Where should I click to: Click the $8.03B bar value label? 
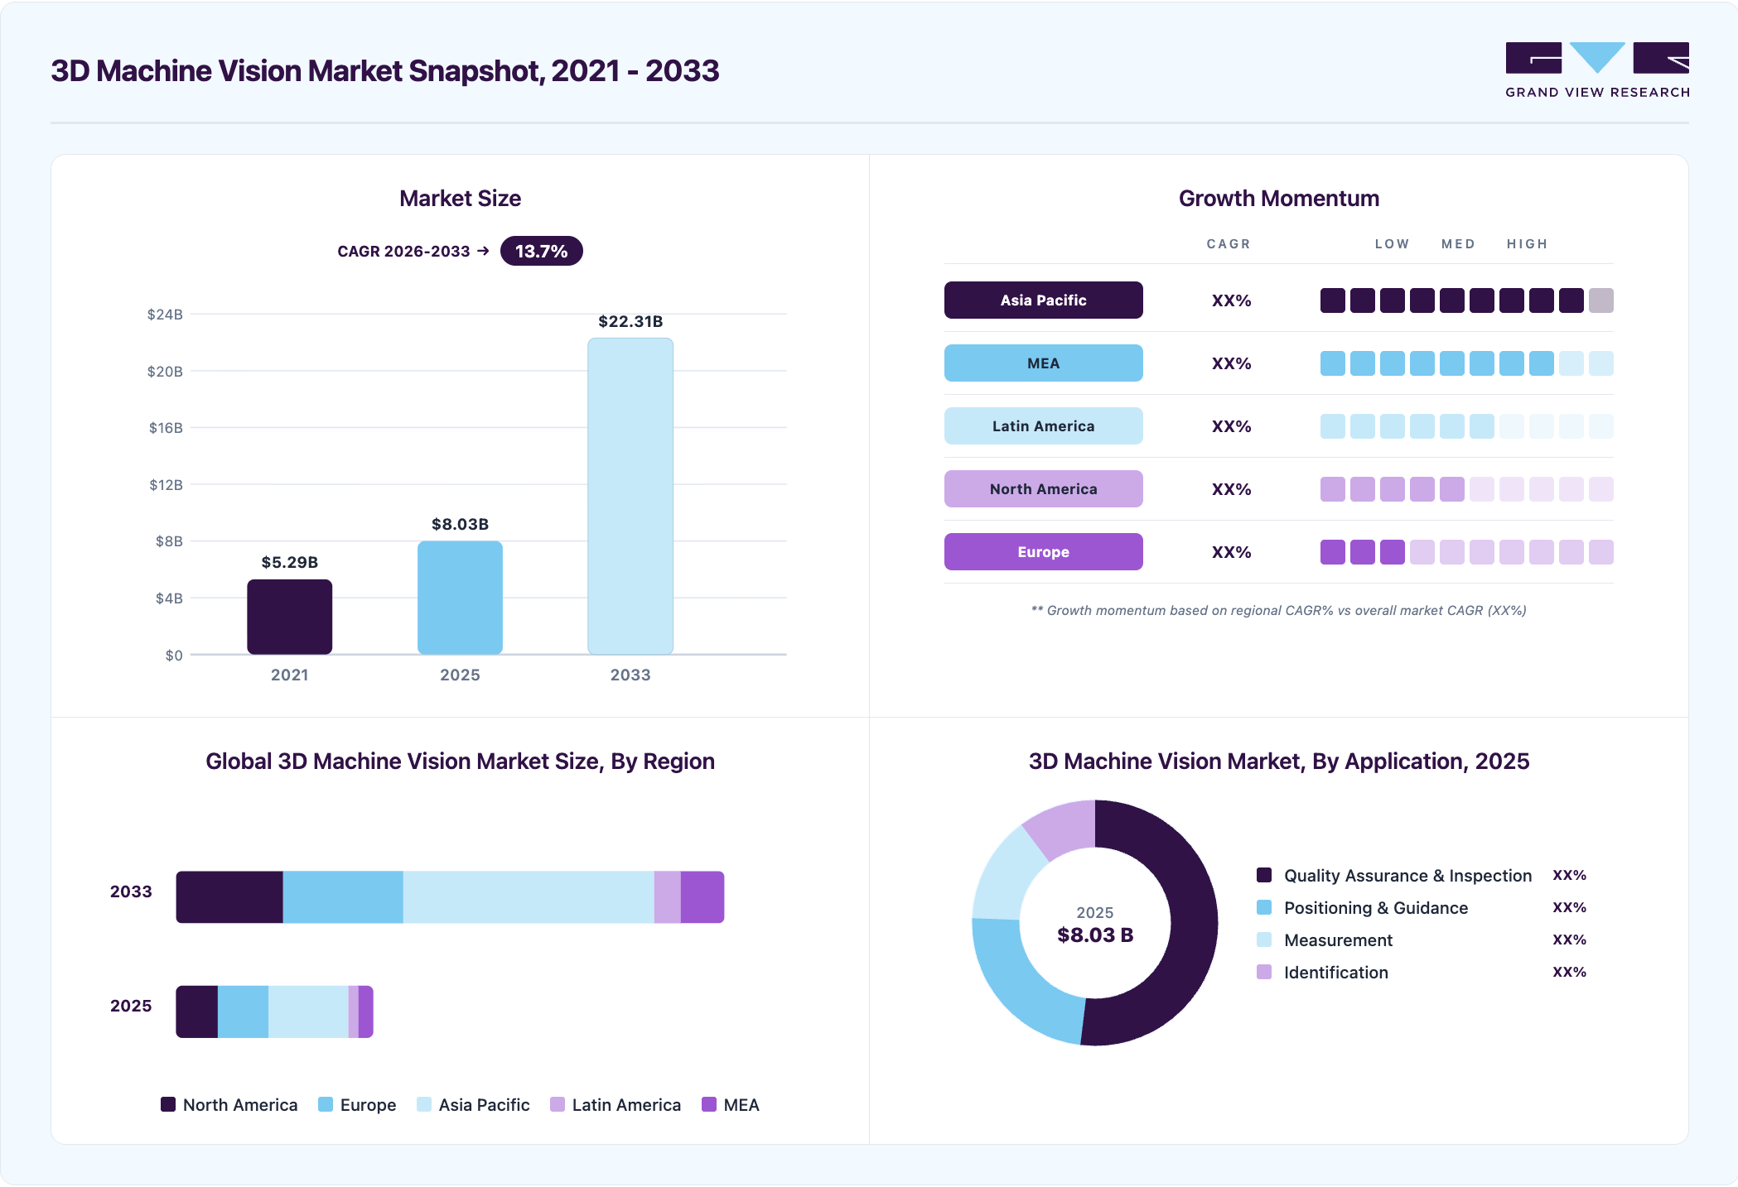pos(460,524)
